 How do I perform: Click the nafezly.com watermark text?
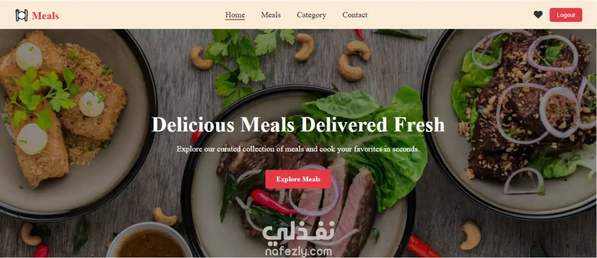298,251
